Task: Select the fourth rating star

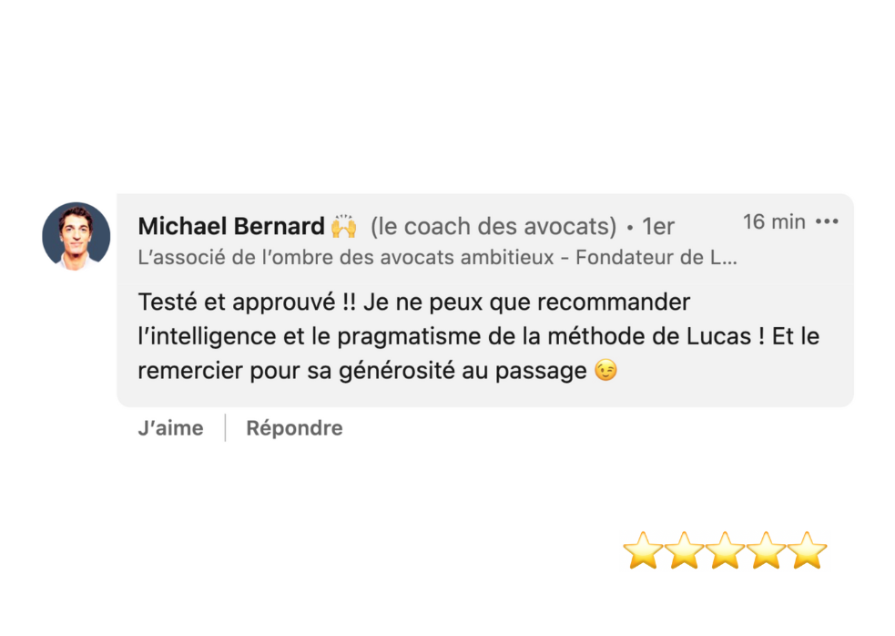Action: pos(766,551)
